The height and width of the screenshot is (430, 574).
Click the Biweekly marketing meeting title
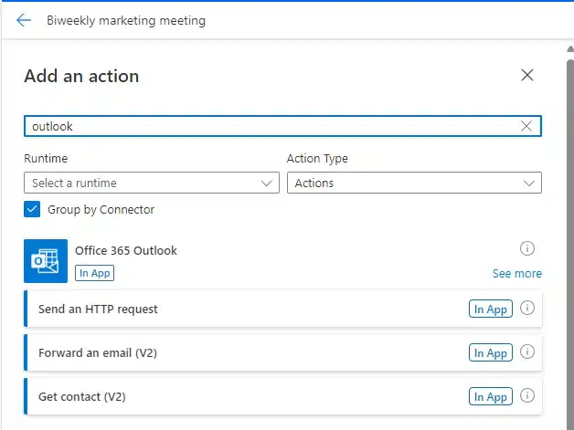126,20
